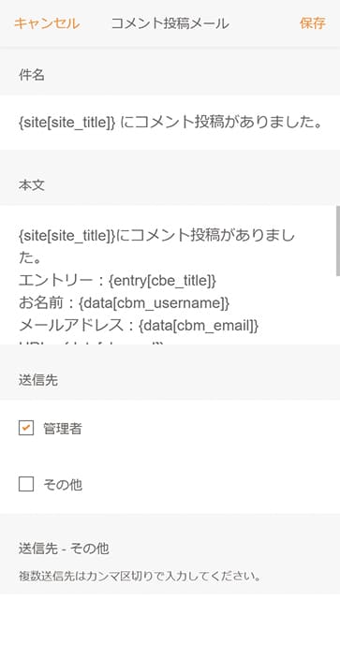Click the 管理者 label text
Screen dimensions: 340x659
coord(63,429)
